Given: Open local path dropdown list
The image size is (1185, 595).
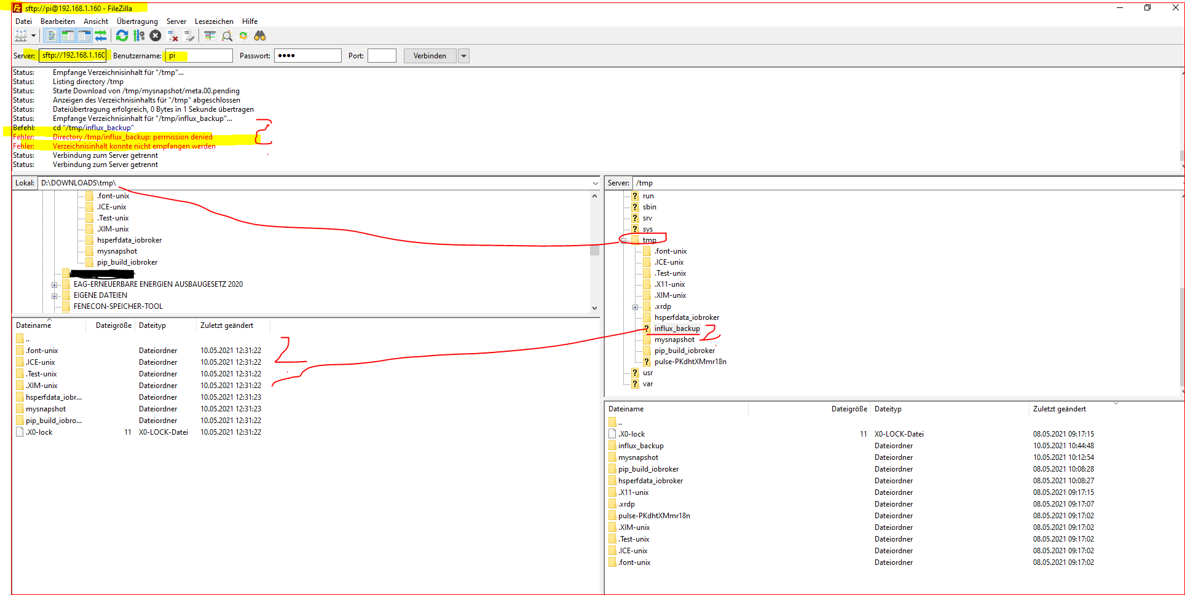Looking at the screenshot, I should pos(595,183).
